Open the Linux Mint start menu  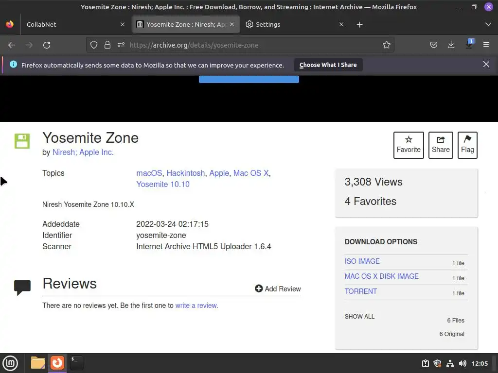tap(11, 363)
